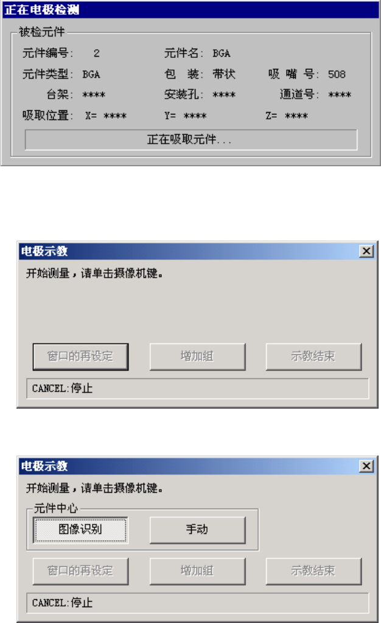This screenshot has height=623, width=381.
Task: Click 示教结束 in dialog with 元件中心 group
Action: (x=313, y=571)
